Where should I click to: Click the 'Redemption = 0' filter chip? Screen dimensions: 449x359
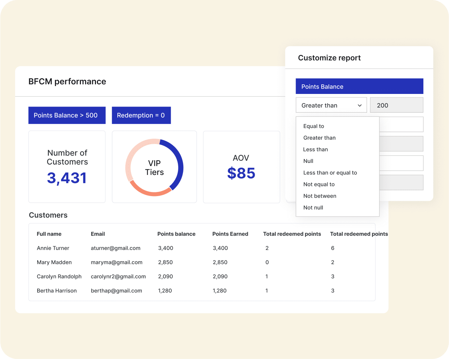[141, 115]
